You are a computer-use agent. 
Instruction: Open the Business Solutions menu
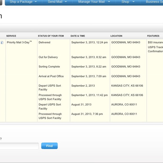point(154,2)
